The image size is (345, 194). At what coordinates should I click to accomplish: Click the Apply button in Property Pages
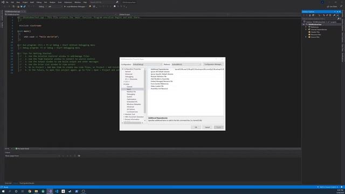[219, 127]
